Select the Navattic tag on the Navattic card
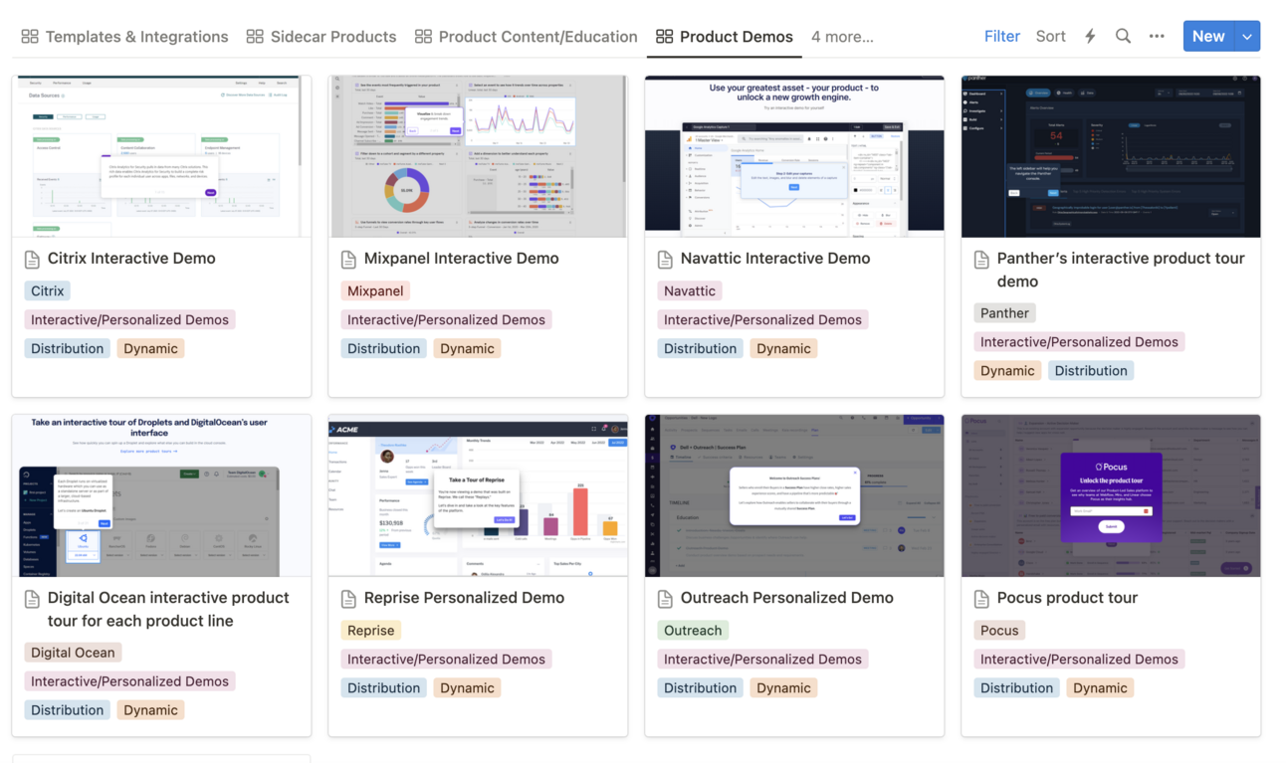Viewport: 1286px width, 763px height. click(689, 290)
